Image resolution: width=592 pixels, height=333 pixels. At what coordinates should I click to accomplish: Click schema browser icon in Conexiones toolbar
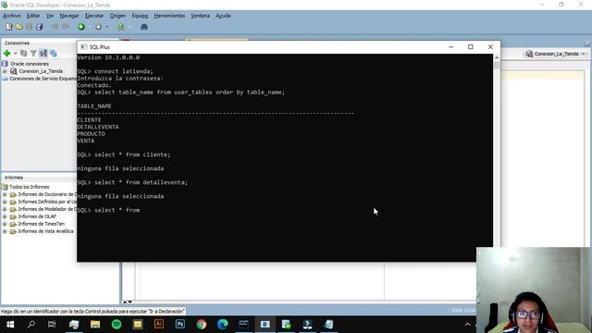click(x=43, y=54)
